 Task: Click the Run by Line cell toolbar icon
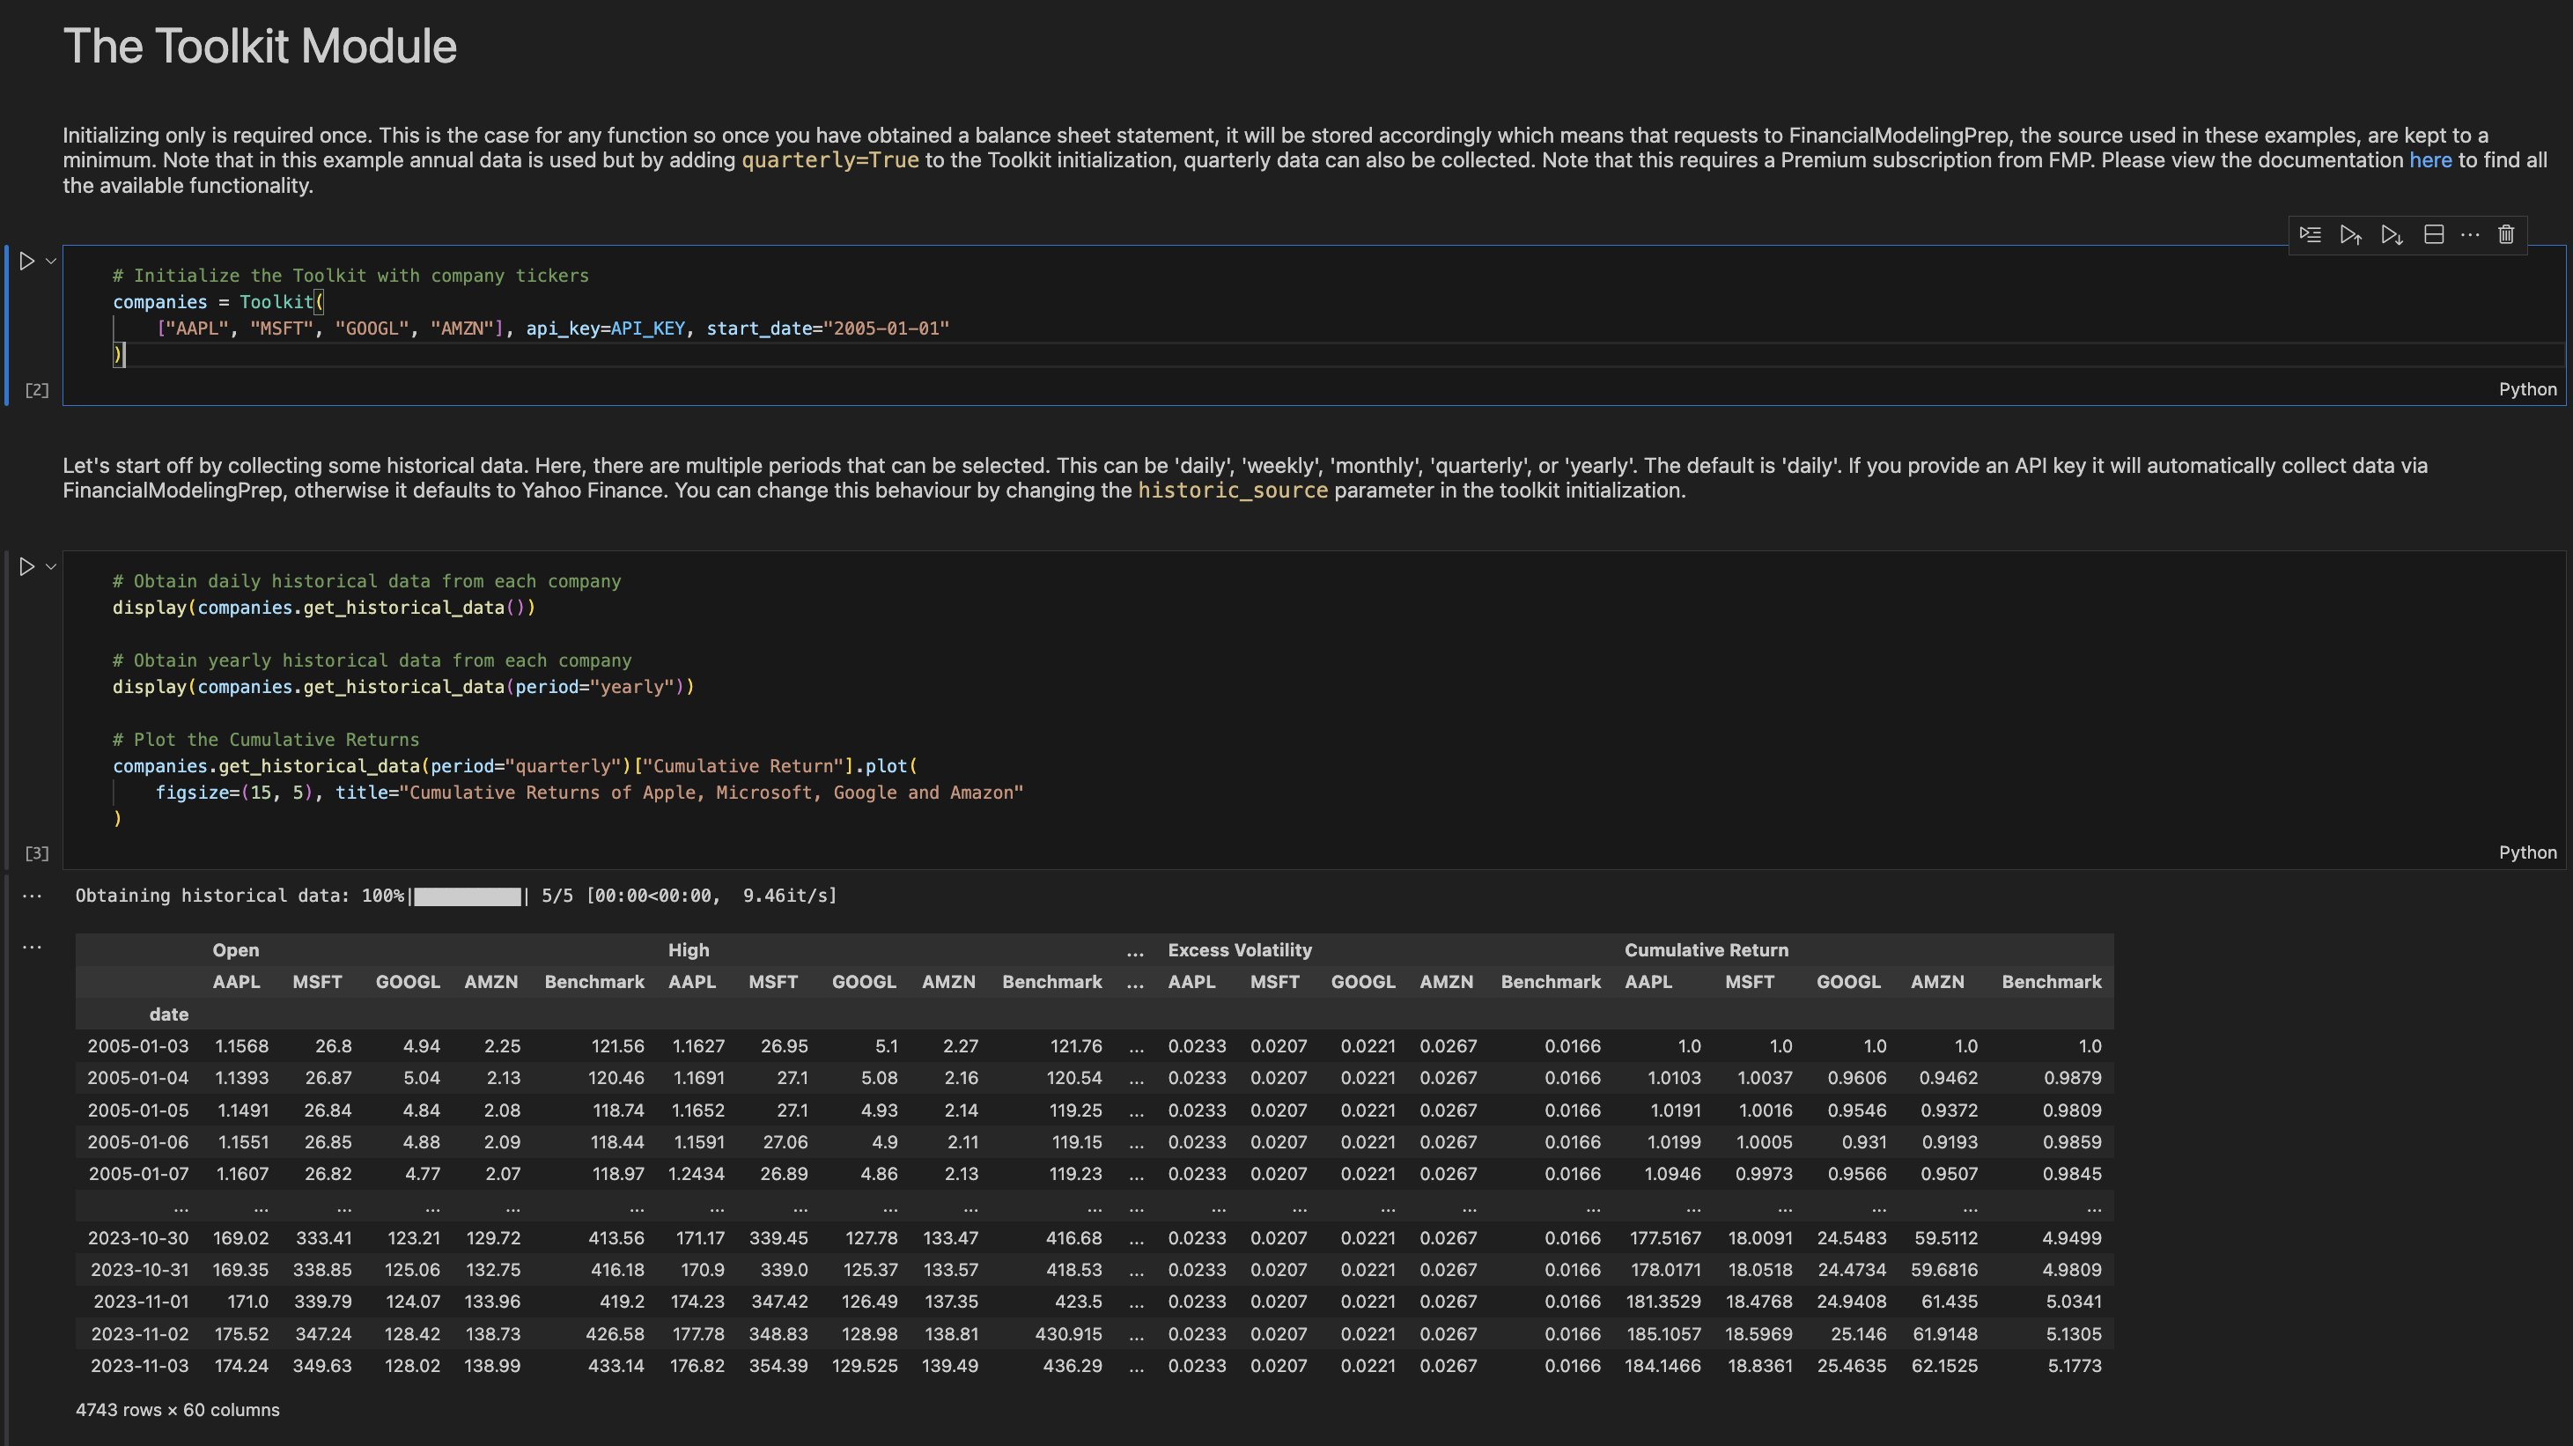(x=2311, y=234)
